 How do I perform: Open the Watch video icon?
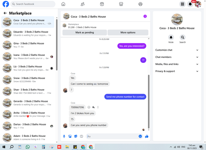102,4
